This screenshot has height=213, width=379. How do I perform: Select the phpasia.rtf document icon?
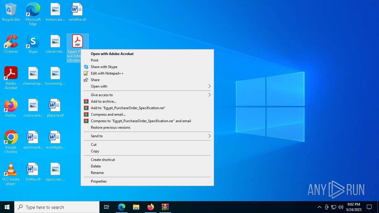(x=55, y=108)
